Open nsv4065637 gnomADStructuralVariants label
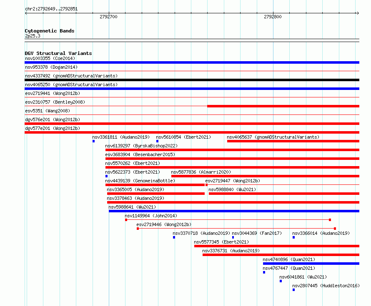This screenshot has width=371, height=306. coord(273,137)
